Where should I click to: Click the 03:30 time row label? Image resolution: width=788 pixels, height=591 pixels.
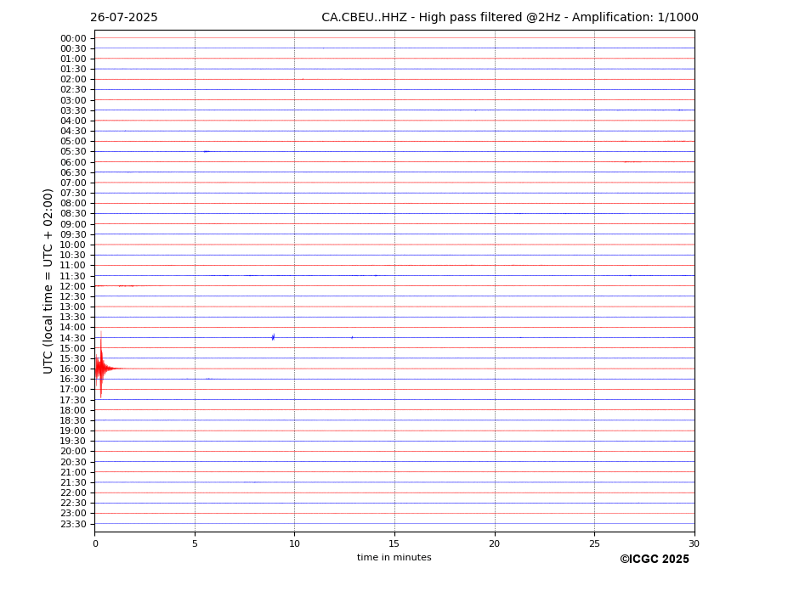click(x=73, y=110)
